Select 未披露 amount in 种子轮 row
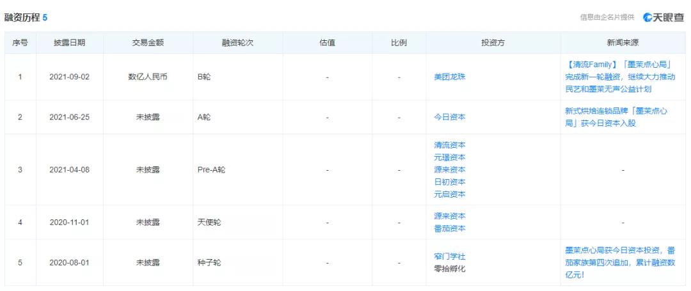This screenshot has width=691, height=291. [148, 262]
